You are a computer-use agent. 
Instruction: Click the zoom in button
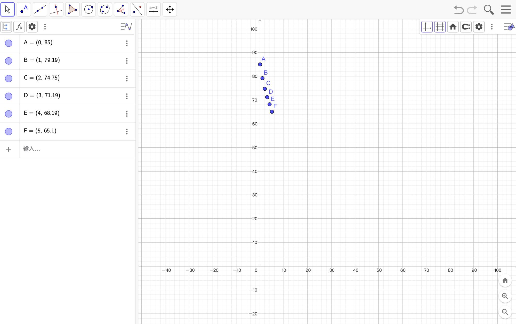505,296
